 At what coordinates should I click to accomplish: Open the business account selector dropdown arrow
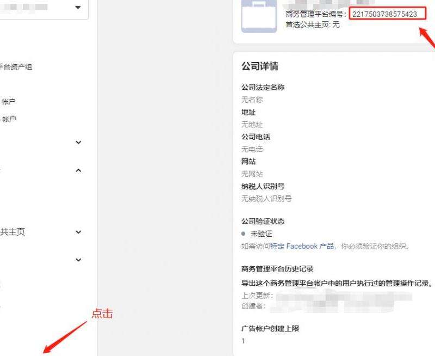tap(78, 8)
